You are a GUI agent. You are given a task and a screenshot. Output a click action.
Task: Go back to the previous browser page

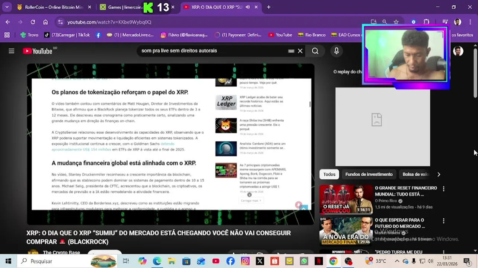click(x=8, y=22)
